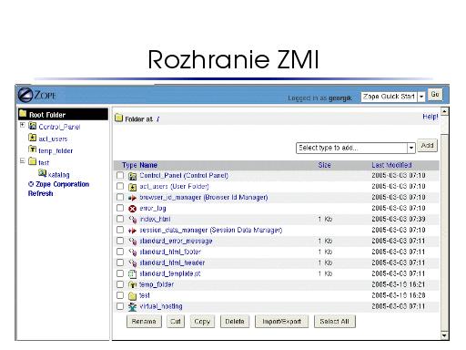
Task: Check the session_data_manager checkbox
Action: click(x=120, y=230)
